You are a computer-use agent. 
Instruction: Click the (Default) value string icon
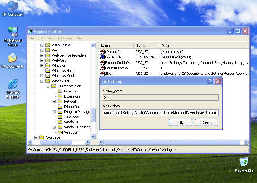tap(102, 52)
